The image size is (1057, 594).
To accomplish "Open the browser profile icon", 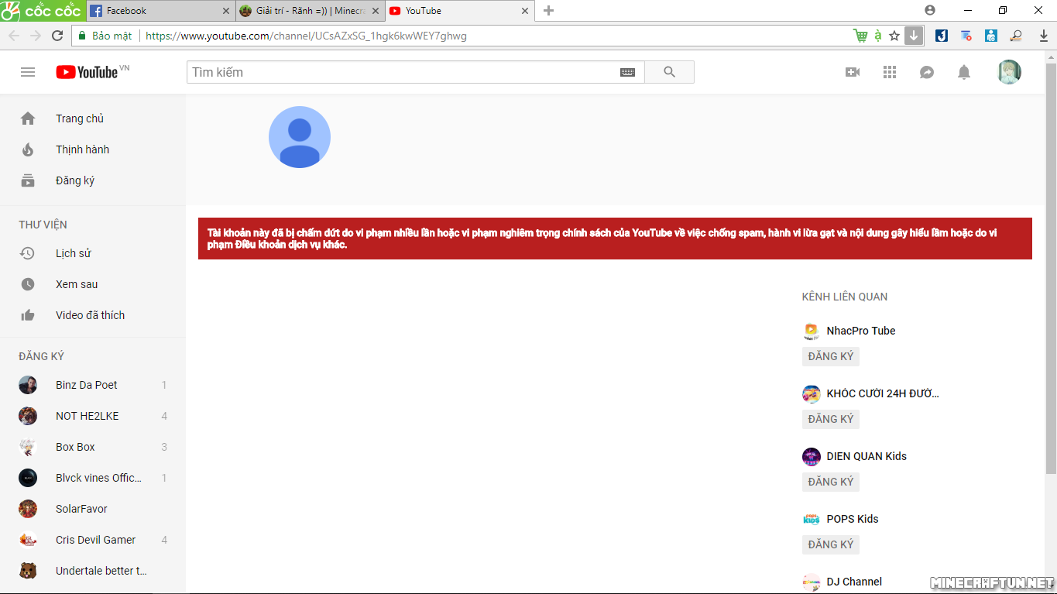I will pos(930,10).
